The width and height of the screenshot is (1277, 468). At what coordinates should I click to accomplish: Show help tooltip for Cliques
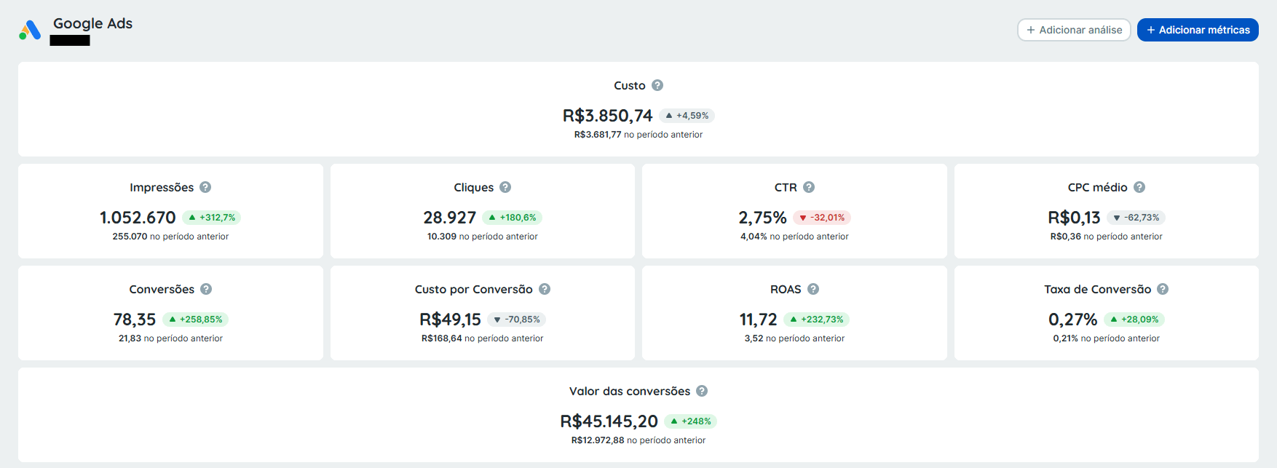[x=505, y=187]
